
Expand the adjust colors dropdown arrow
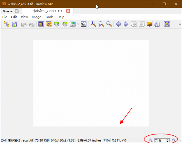(78, 24)
